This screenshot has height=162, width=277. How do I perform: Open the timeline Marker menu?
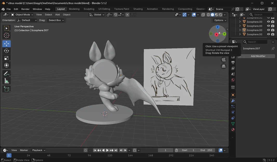point(24,150)
